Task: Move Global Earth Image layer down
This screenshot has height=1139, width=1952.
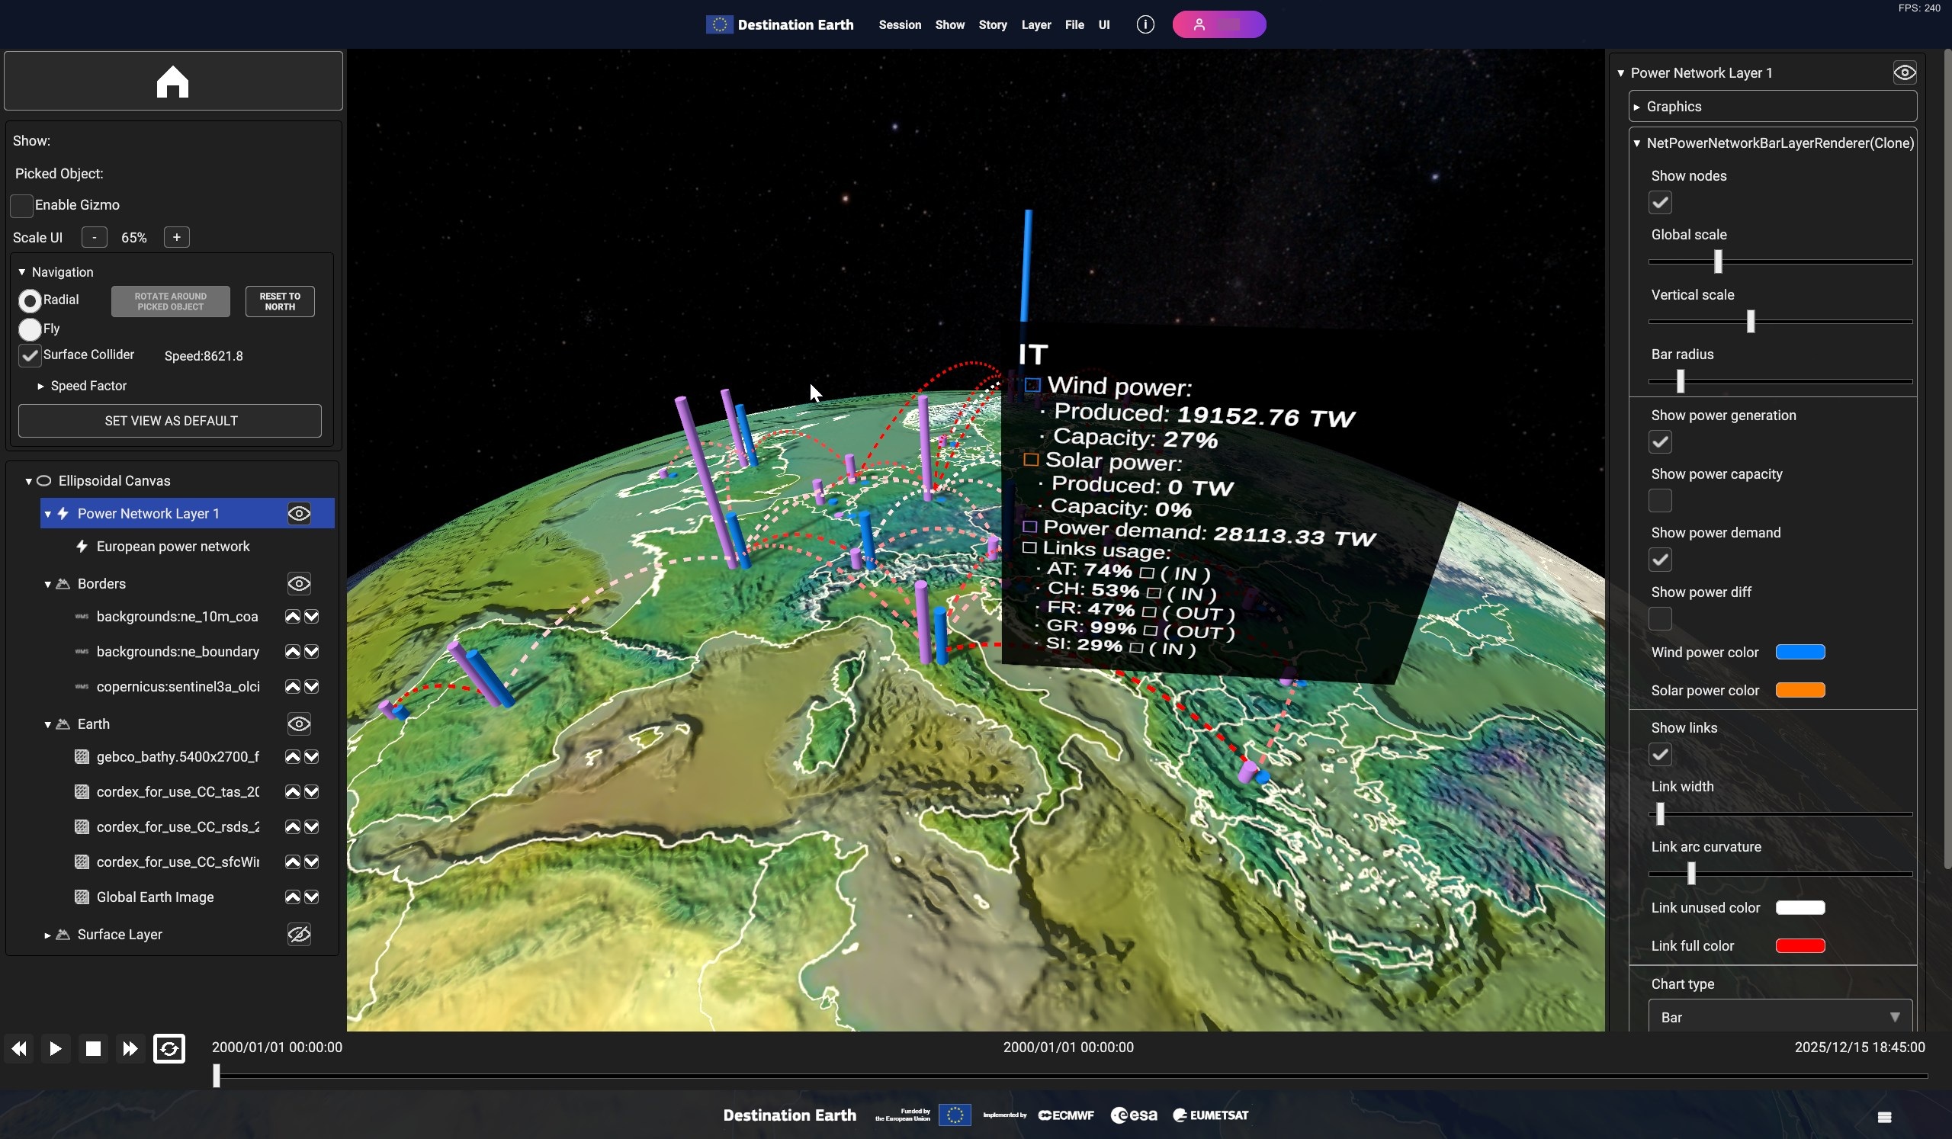Action: pyautogui.click(x=311, y=897)
